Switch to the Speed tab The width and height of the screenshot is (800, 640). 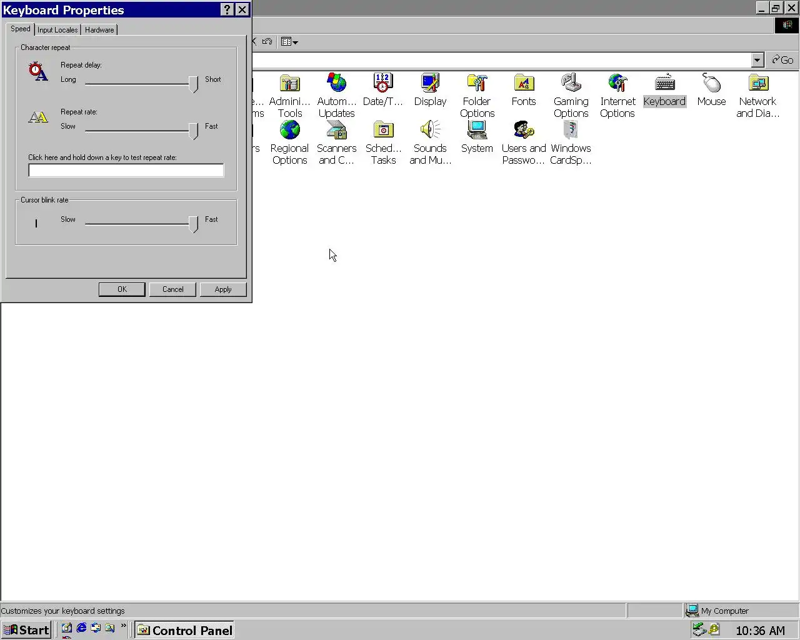[20, 29]
